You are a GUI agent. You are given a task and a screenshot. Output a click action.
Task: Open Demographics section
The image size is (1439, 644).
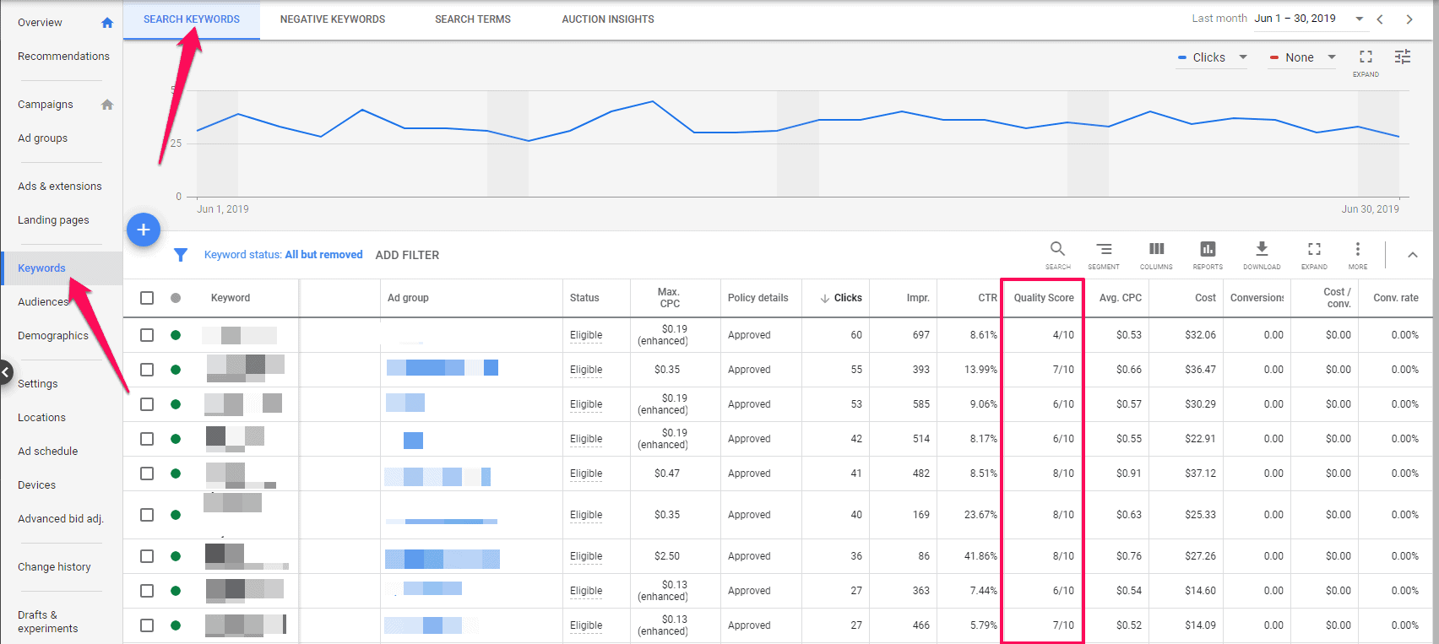click(x=53, y=336)
